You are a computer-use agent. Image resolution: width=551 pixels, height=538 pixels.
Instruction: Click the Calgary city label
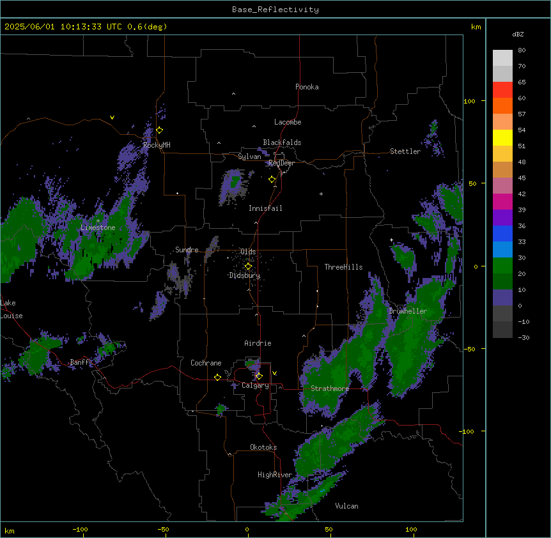tap(256, 385)
